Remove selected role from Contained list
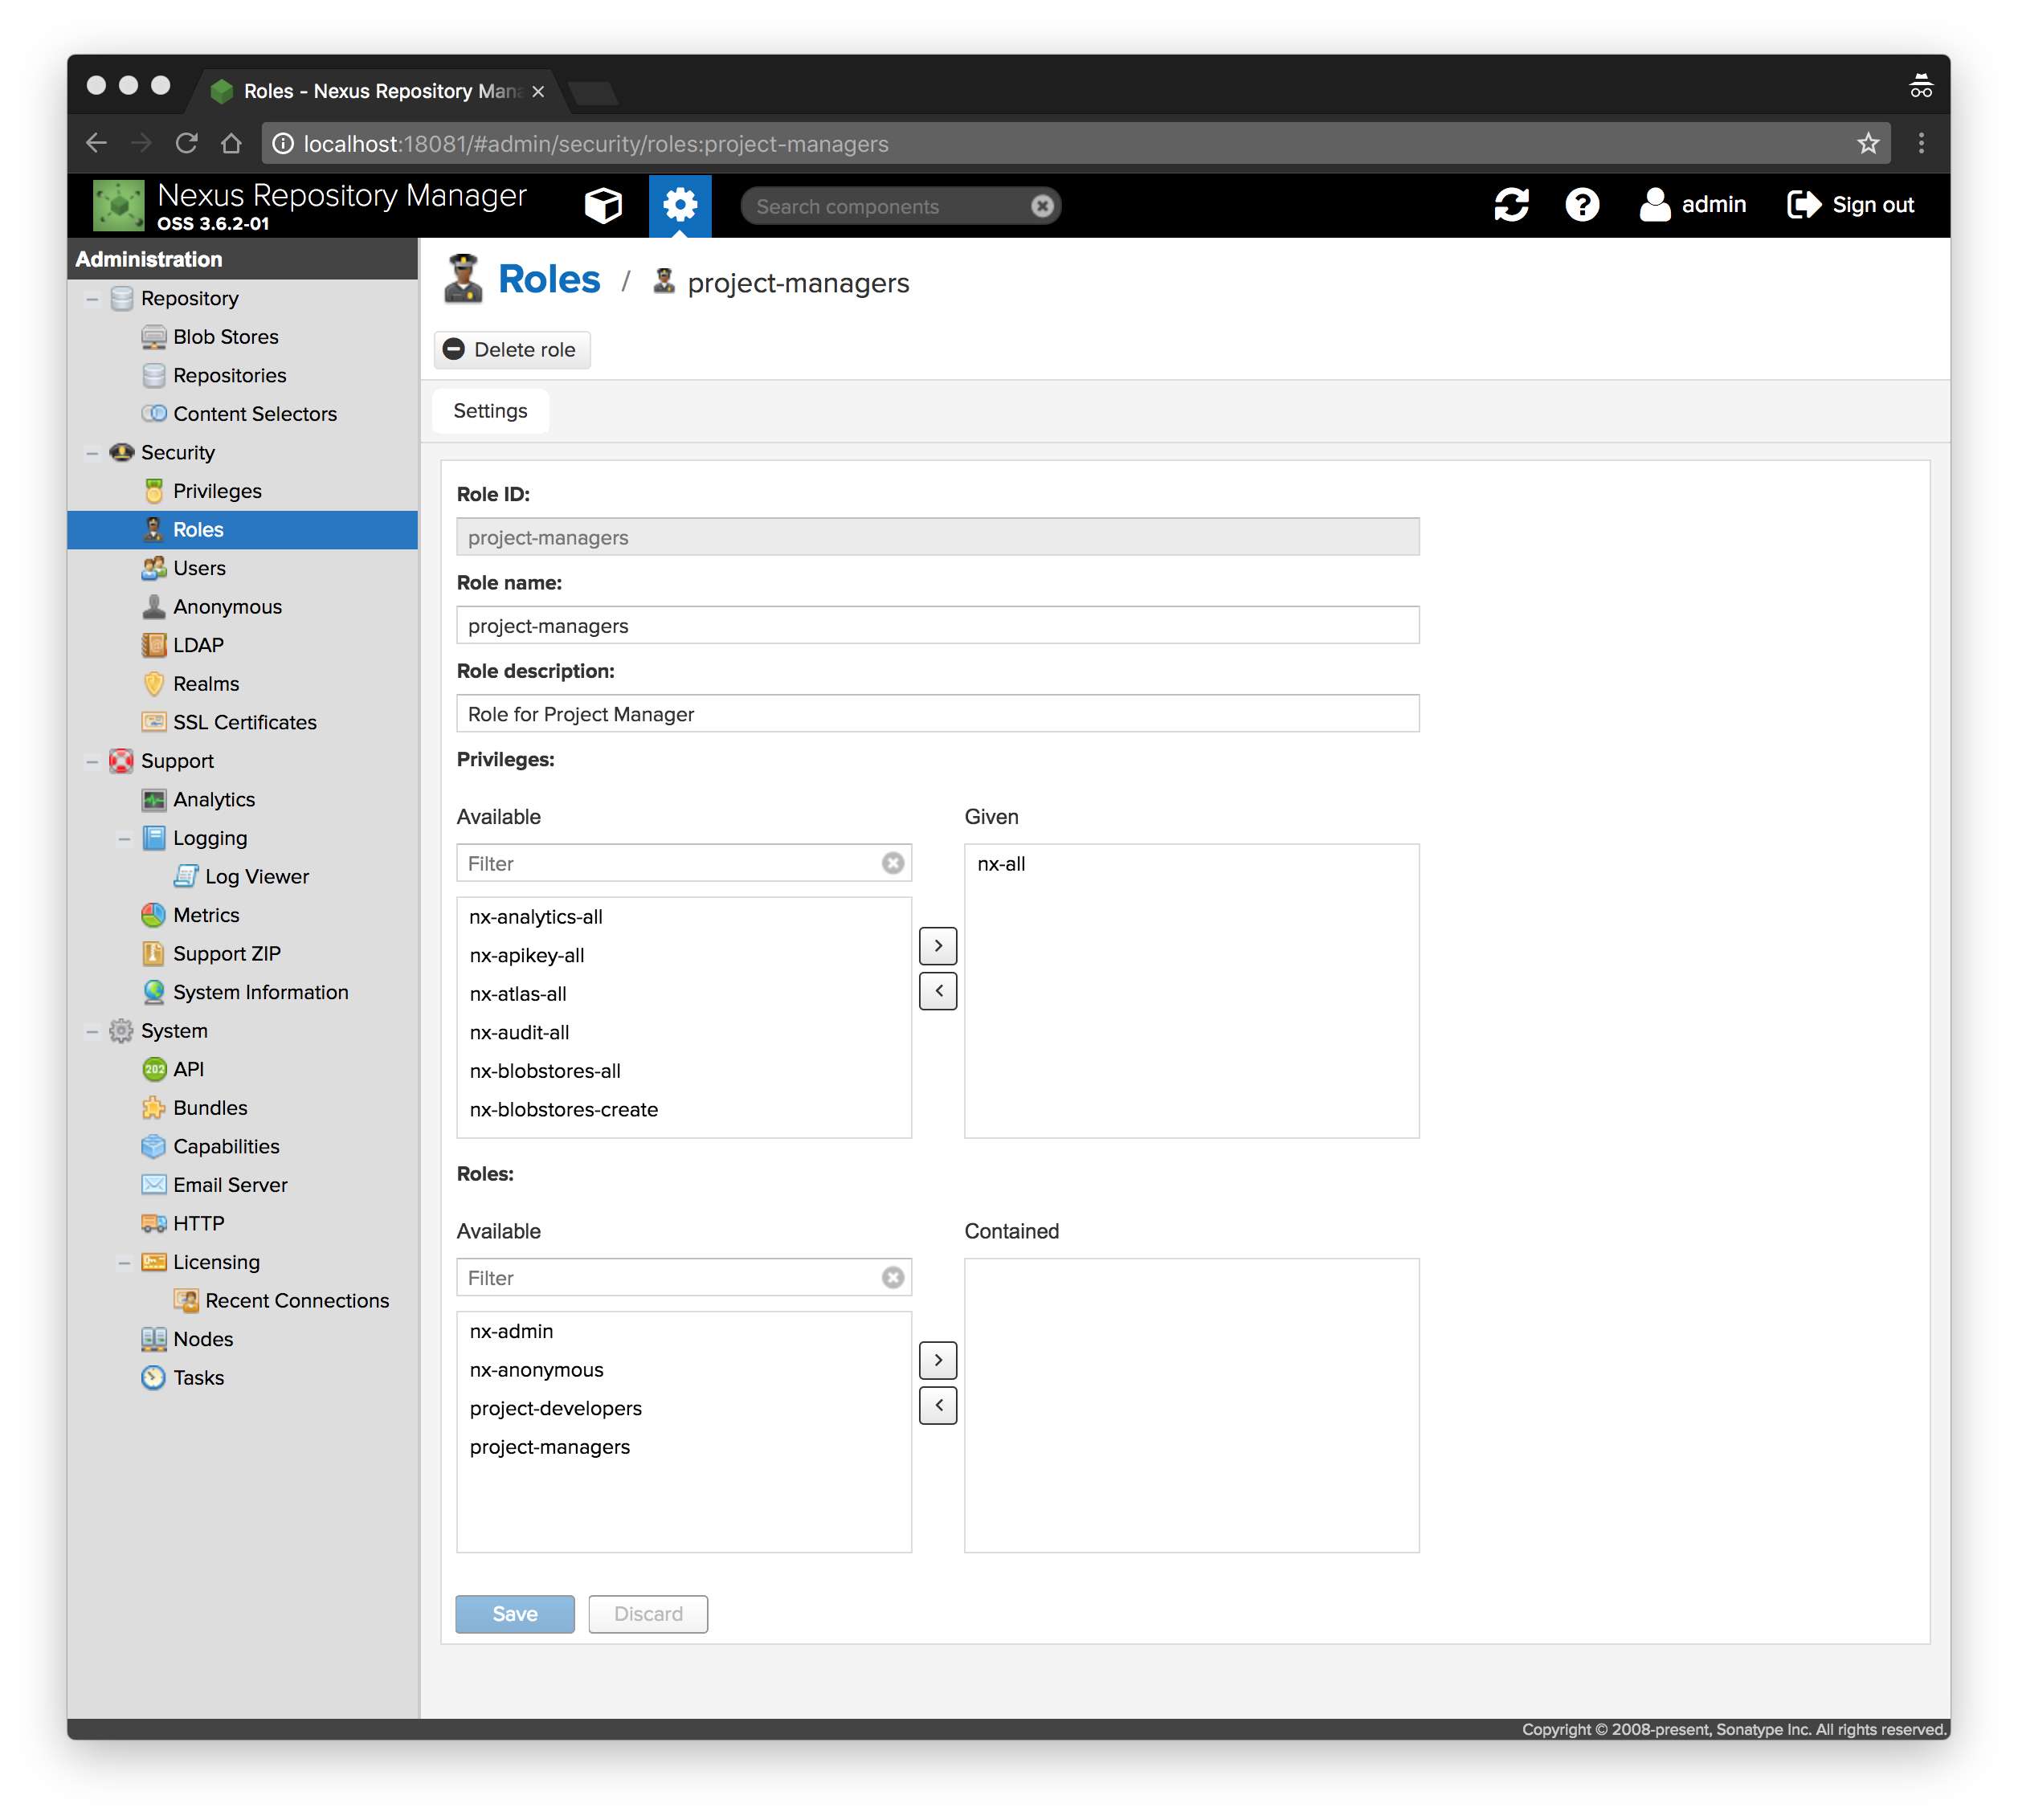The height and width of the screenshot is (1820, 2018). [938, 1405]
